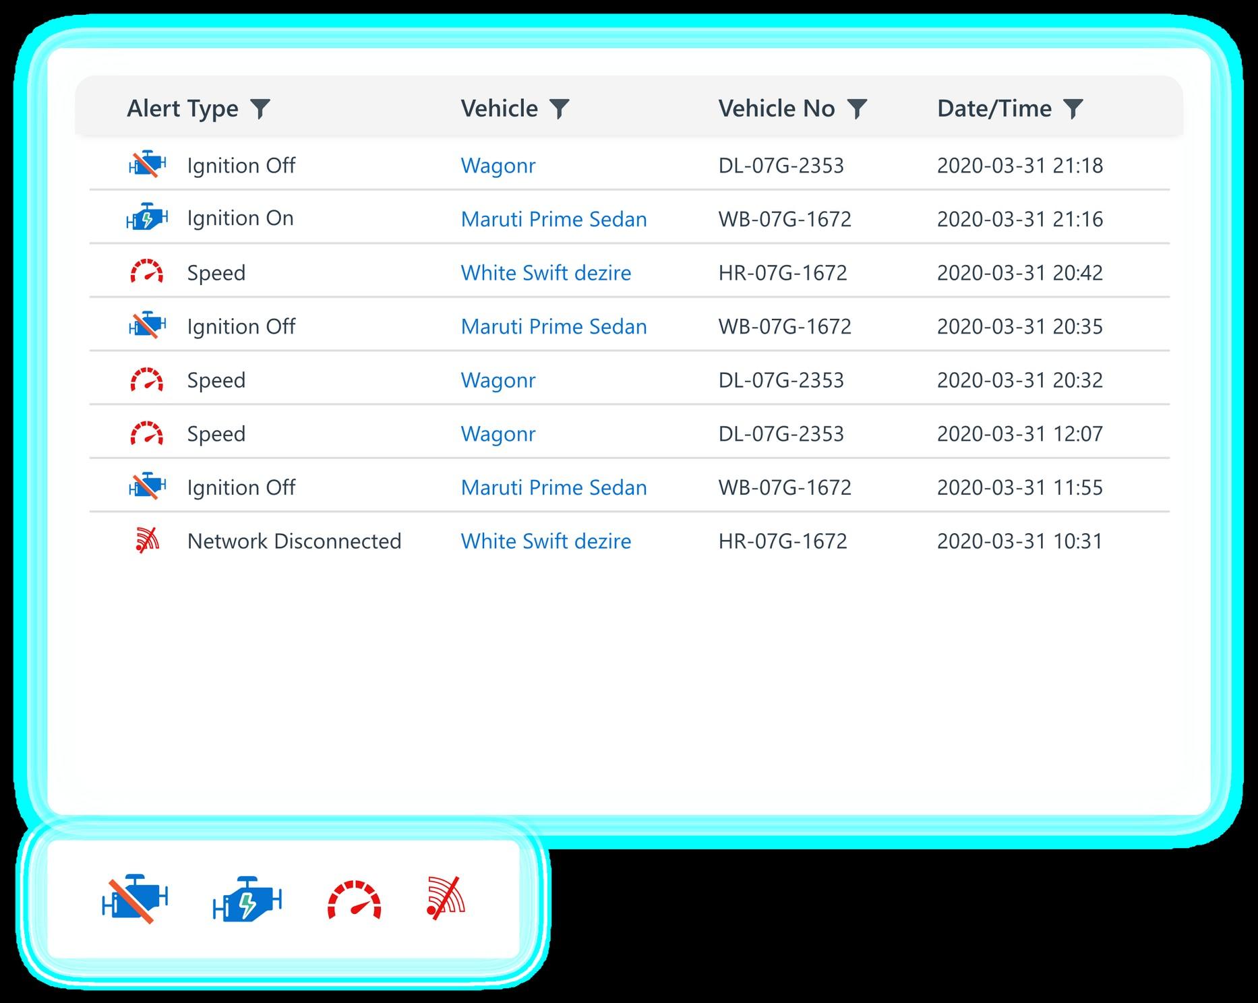
Task: Open the Alert Type column filter
Action: point(260,109)
